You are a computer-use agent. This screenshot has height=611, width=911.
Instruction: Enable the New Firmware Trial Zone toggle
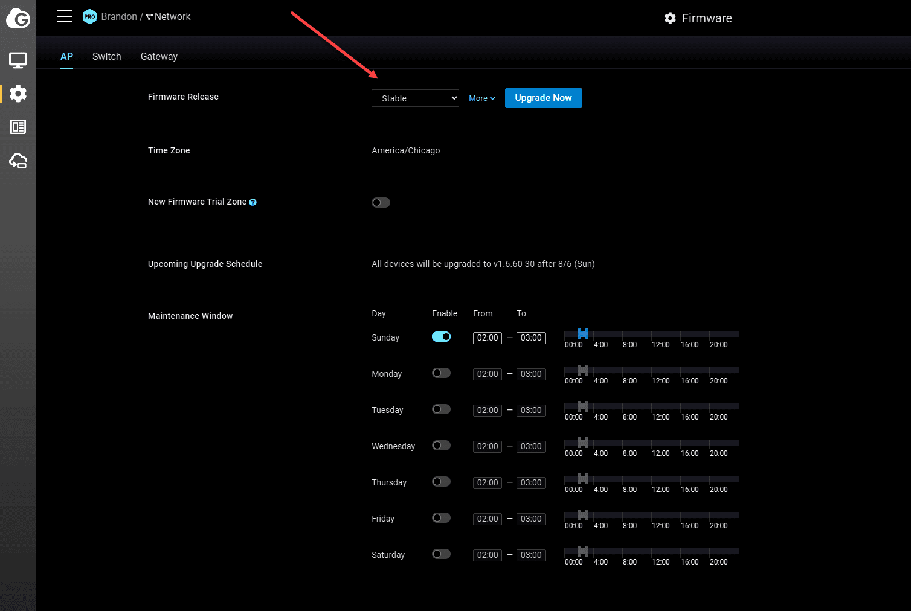click(x=381, y=202)
